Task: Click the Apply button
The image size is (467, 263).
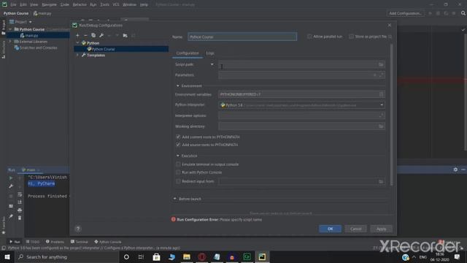Action: pos(381,229)
